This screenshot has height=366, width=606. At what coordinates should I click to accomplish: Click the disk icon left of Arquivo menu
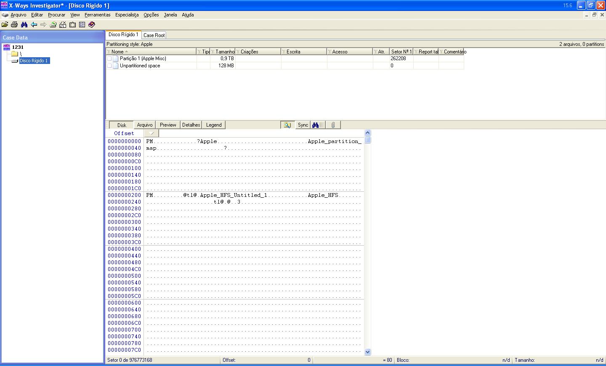tap(5, 15)
